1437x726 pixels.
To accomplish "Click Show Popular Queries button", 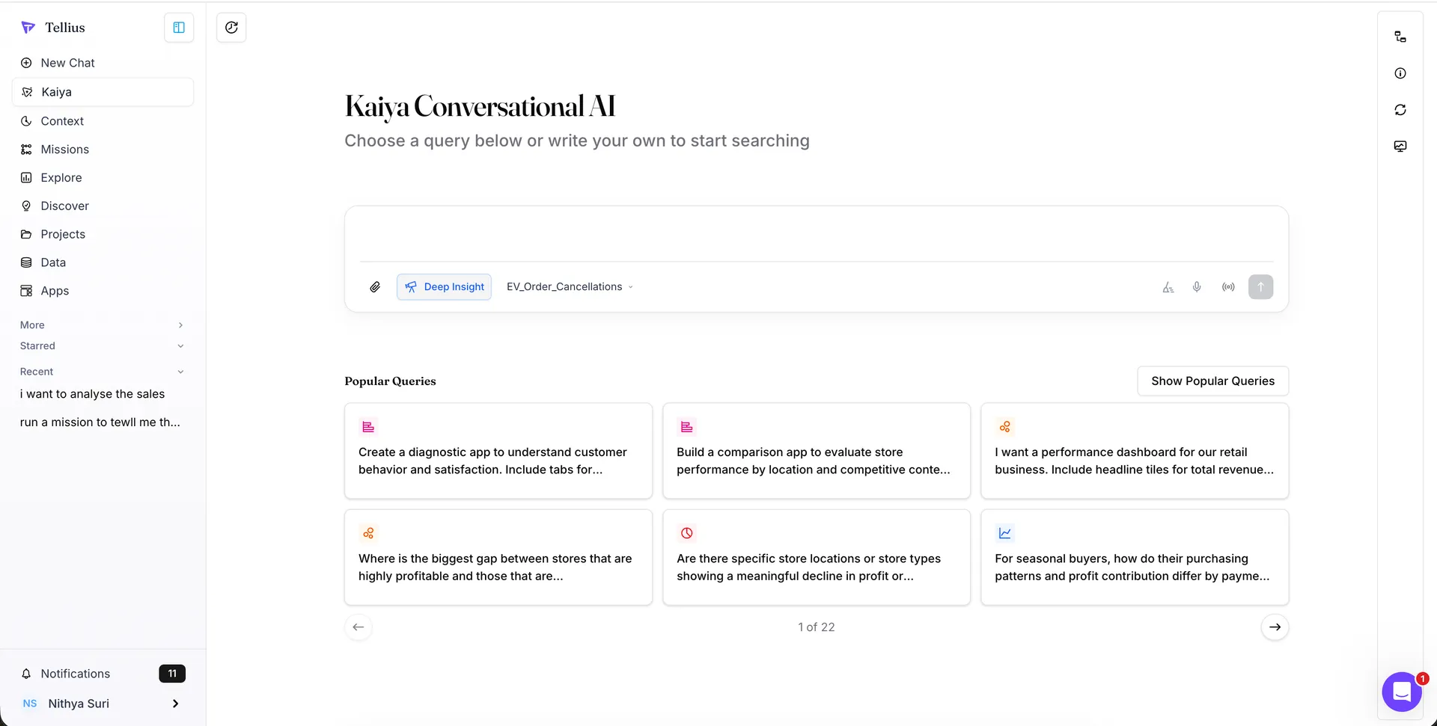I will (x=1212, y=381).
